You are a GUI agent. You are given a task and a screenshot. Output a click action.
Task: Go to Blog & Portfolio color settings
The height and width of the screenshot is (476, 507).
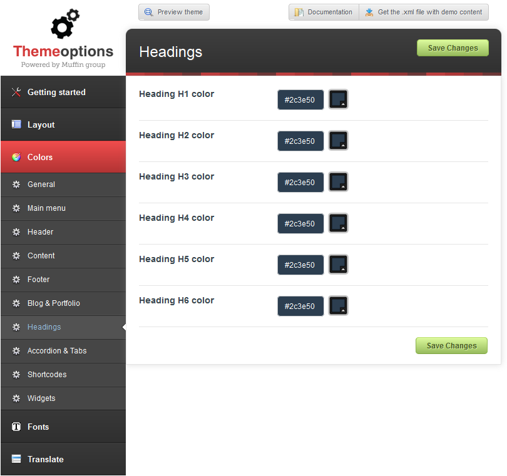[63, 303]
